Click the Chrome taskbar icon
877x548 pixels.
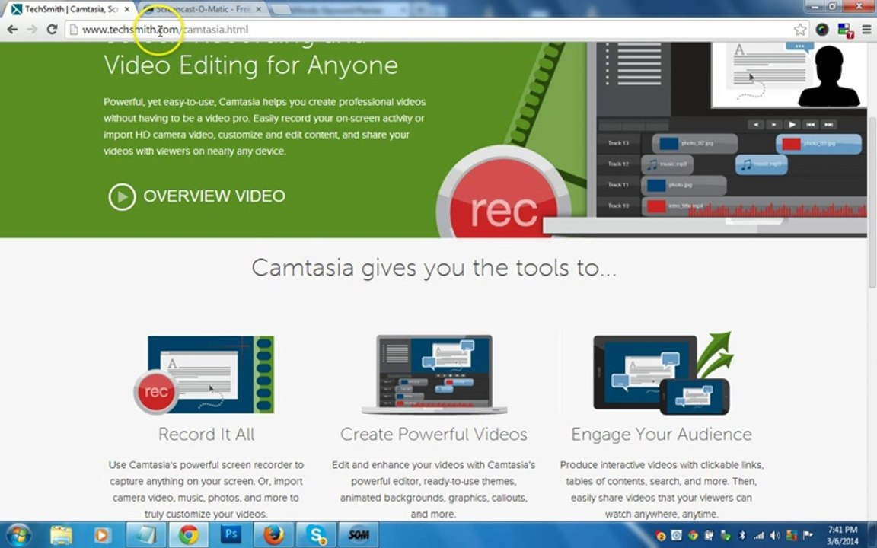(x=189, y=535)
